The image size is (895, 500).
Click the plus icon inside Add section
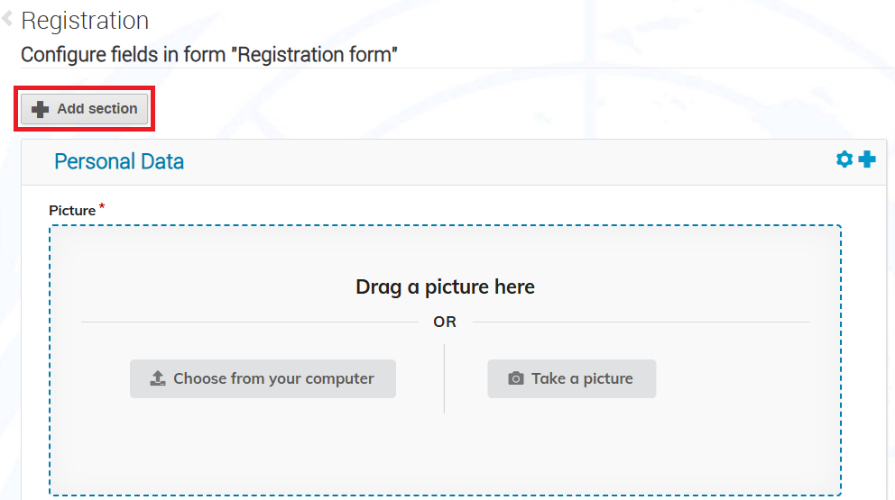[x=40, y=109]
